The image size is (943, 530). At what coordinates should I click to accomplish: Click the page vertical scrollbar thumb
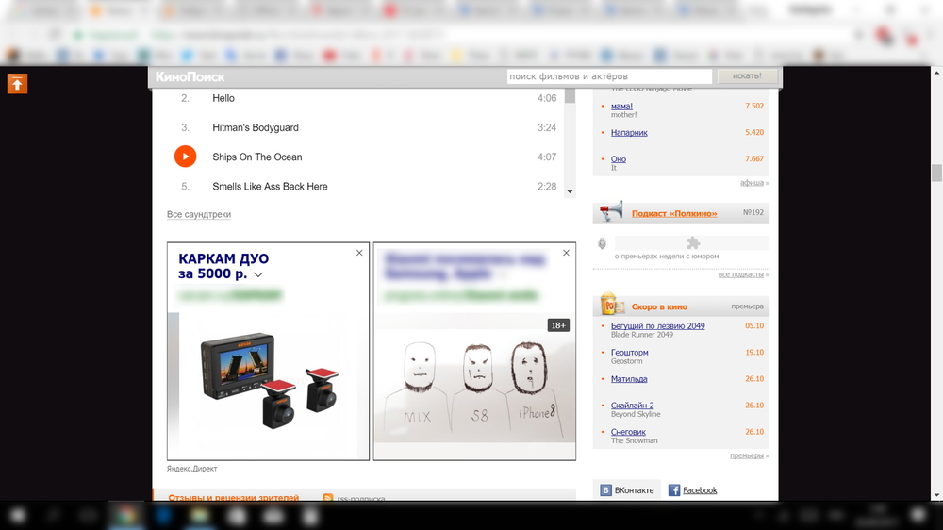[936, 172]
